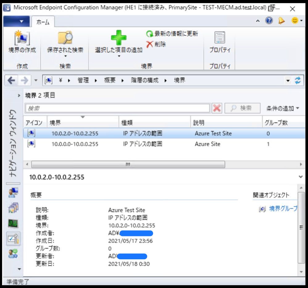308x288 pixels.
Task: Click the list scrollbar left arrow
Action: click(x=27, y=164)
